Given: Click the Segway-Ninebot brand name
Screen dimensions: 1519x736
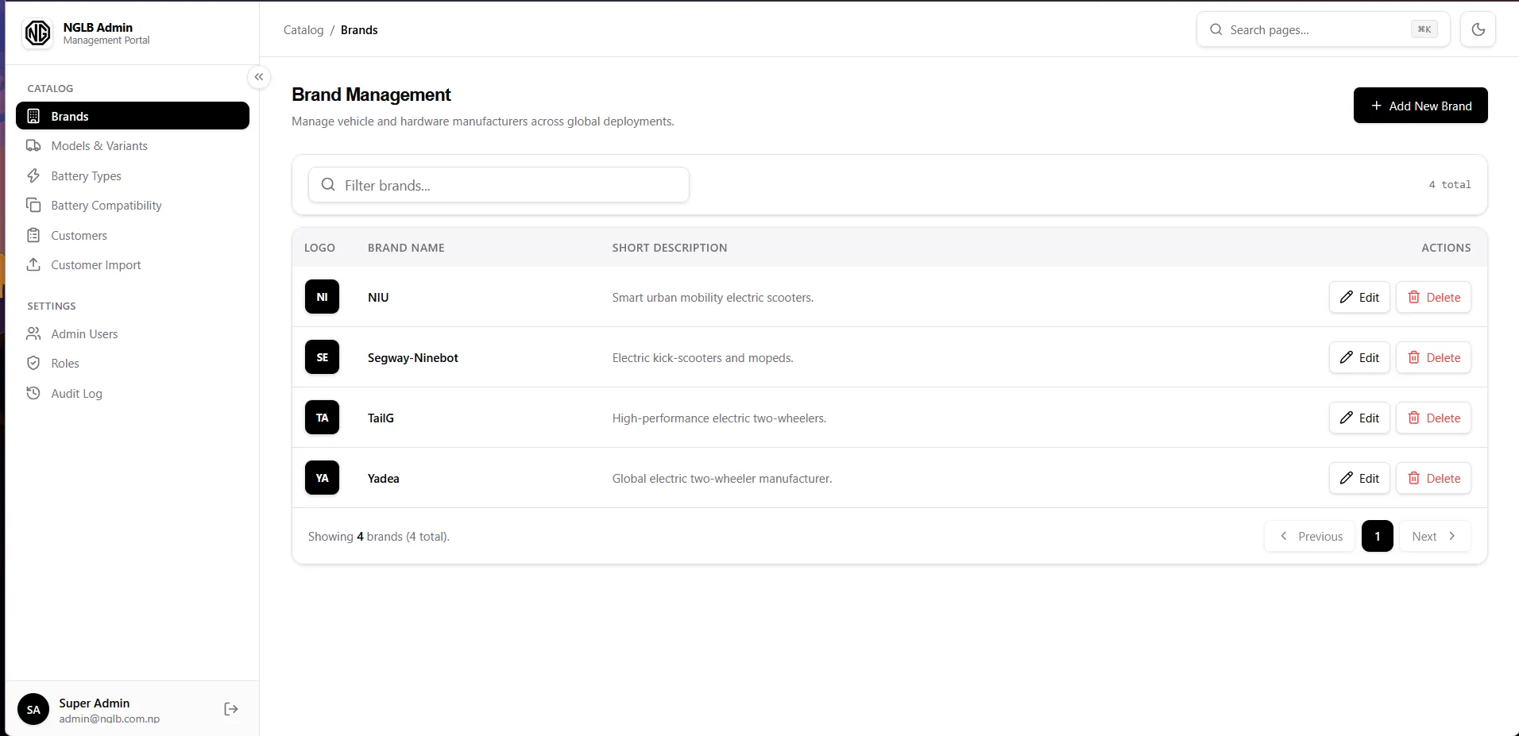Looking at the screenshot, I should click(413, 358).
